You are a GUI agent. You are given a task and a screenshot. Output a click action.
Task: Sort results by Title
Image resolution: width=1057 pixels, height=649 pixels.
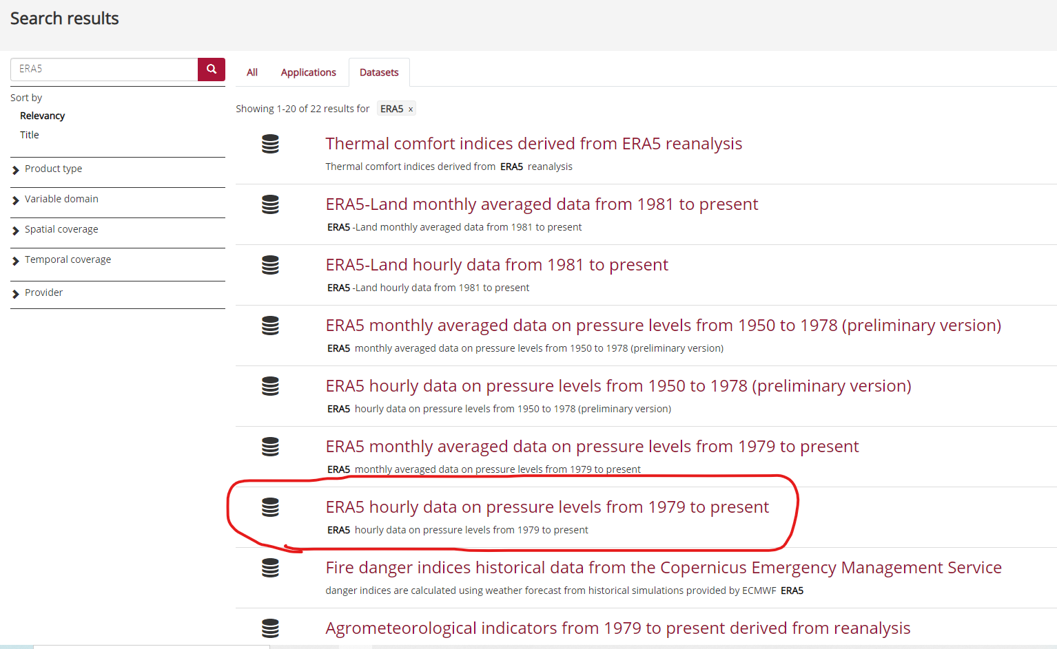(x=29, y=134)
